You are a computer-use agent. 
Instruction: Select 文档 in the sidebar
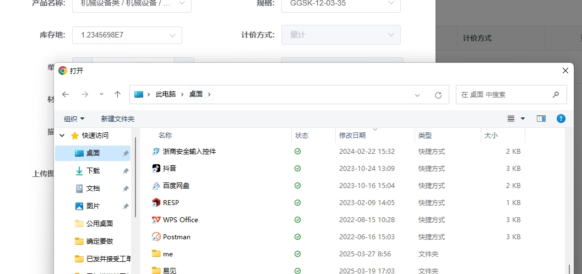tap(93, 189)
